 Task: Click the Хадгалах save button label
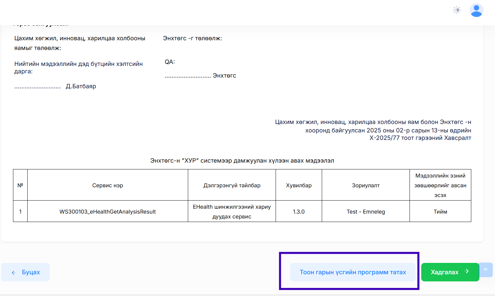point(444,272)
